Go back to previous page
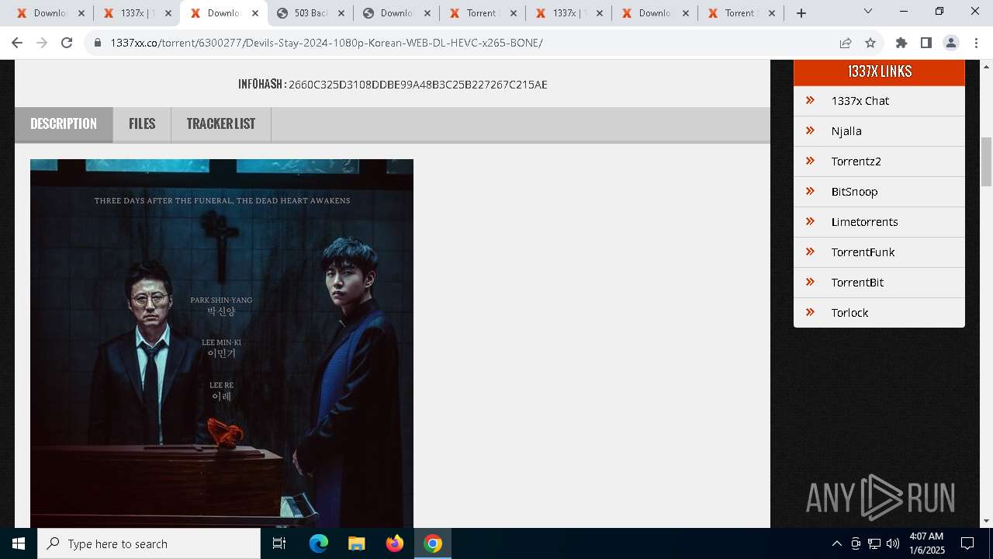Screen dimensions: 993x559 click(x=17, y=43)
